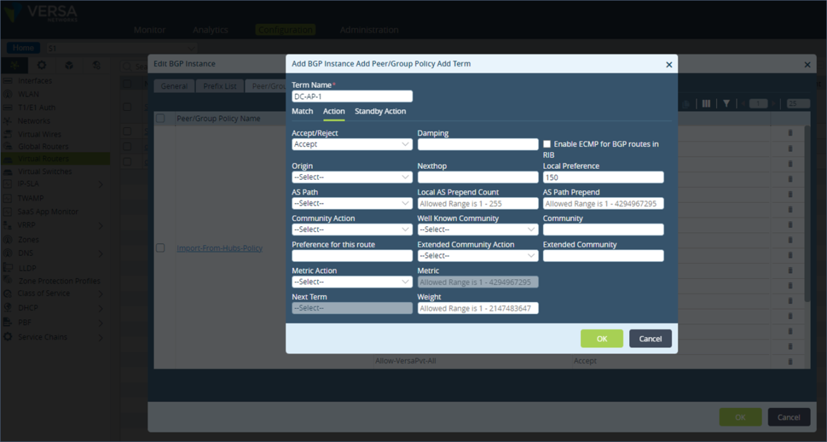Click the cube icon tab in left sidebar
This screenshot has height=442, width=827.
tap(69, 65)
